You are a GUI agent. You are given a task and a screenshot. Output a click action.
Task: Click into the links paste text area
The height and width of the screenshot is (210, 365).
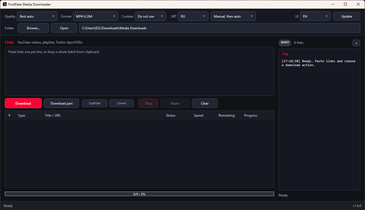pyautogui.click(x=139, y=71)
